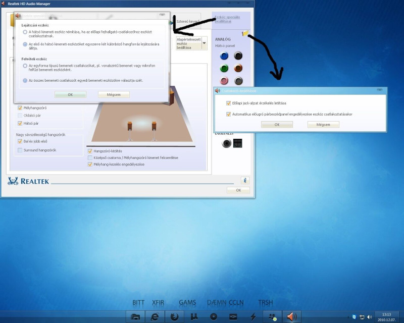Click the GAMS desktop label

[x=187, y=303]
